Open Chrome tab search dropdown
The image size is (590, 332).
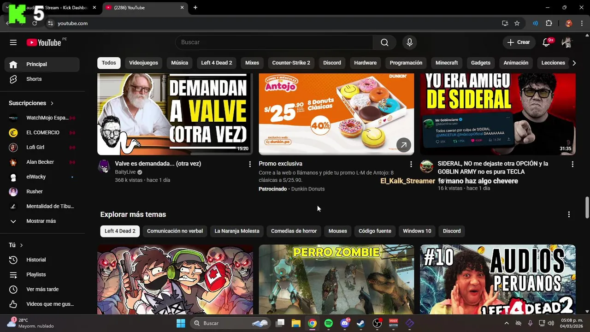pos(7,8)
